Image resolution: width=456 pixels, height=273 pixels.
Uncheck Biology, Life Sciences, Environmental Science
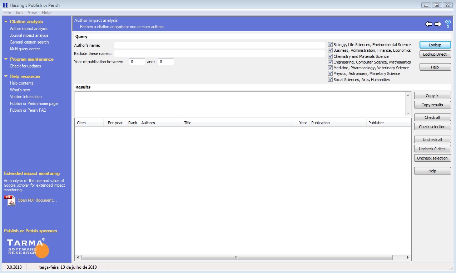point(331,45)
